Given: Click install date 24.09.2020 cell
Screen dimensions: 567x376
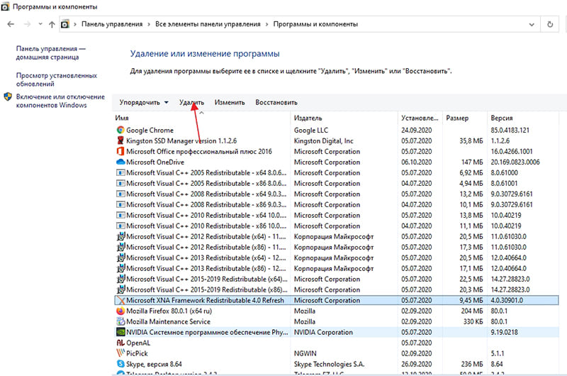Looking at the screenshot, I should point(416,130).
